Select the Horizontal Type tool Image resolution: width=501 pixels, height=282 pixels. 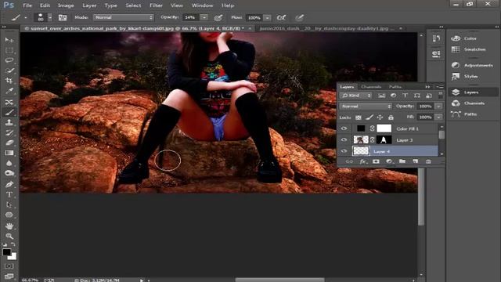pyautogui.click(x=9, y=194)
